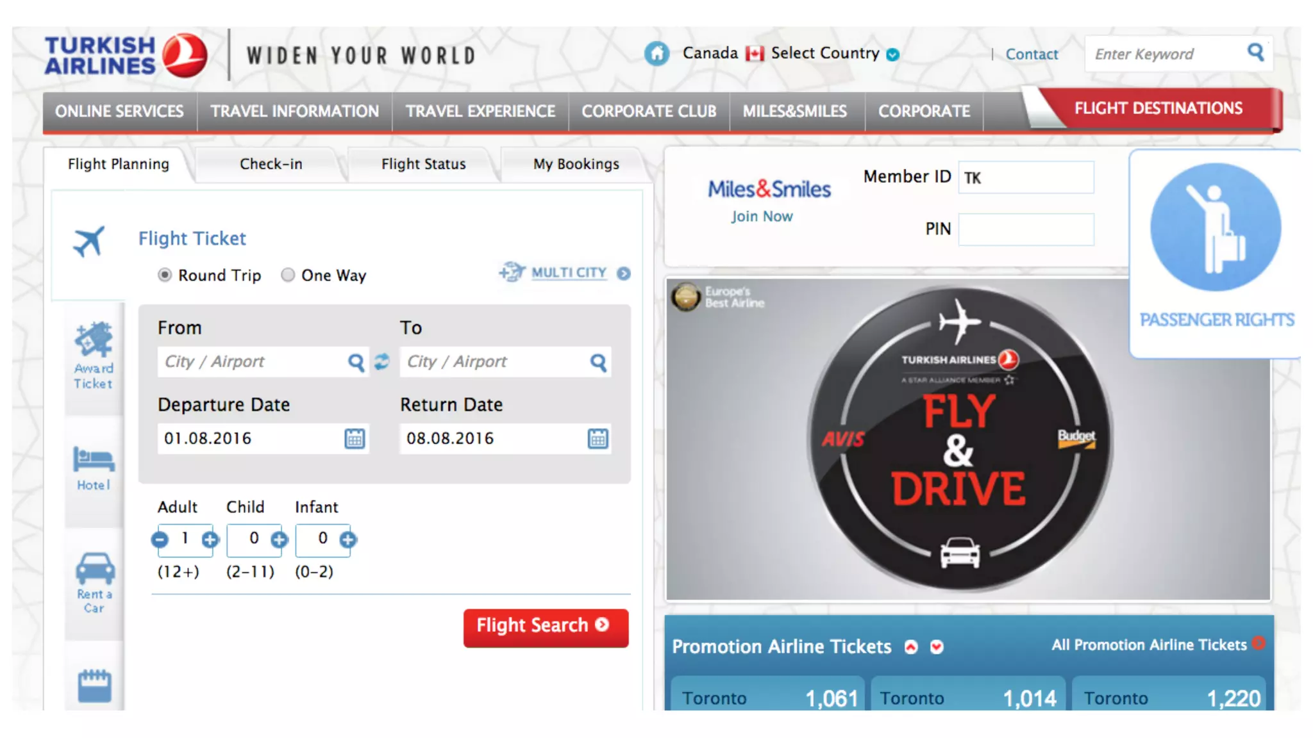Click the home icon beside Canada

click(656, 53)
